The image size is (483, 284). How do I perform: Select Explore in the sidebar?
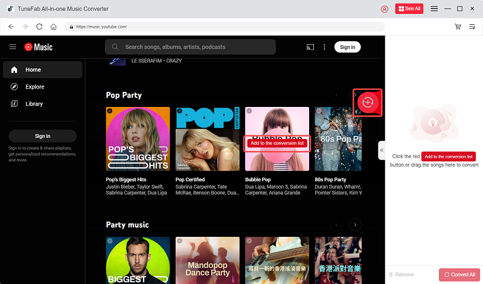click(x=42, y=86)
